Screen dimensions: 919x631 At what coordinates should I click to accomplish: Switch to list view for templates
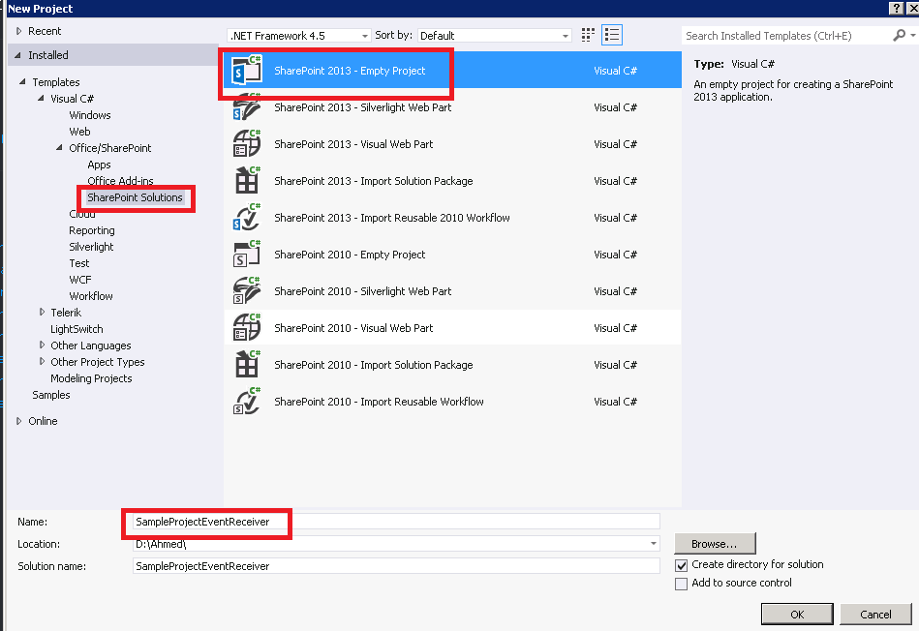pos(611,34)
